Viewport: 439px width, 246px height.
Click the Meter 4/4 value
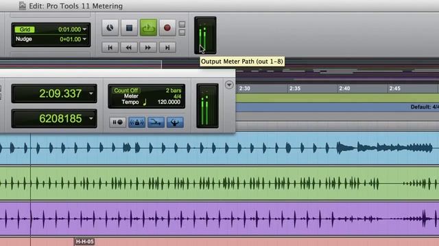[177, 96]
